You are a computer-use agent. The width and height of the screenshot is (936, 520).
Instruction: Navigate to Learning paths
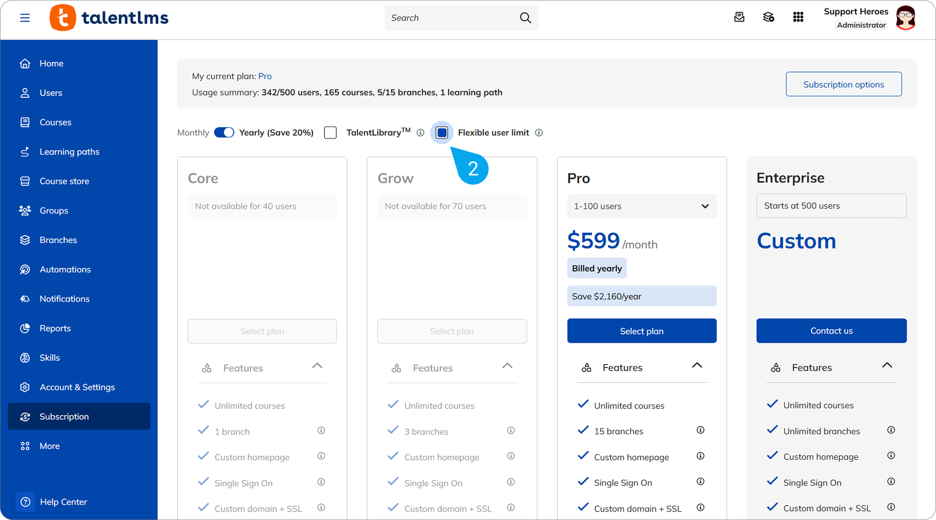[79, 152]
